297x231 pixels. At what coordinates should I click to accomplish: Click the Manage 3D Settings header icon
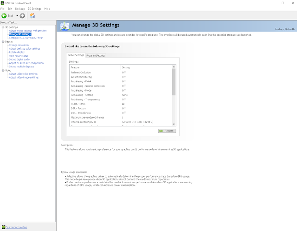tap(65, 26)
